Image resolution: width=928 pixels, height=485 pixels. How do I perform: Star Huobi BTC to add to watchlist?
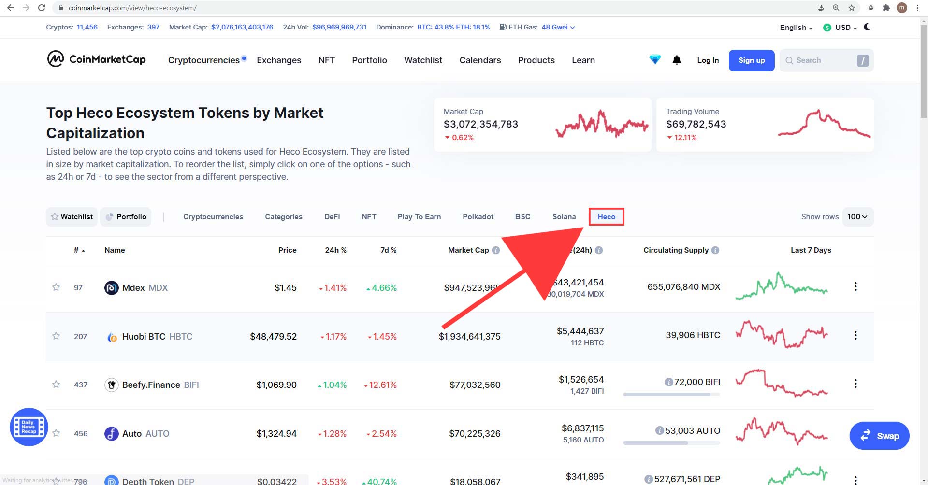coord(56,336)
